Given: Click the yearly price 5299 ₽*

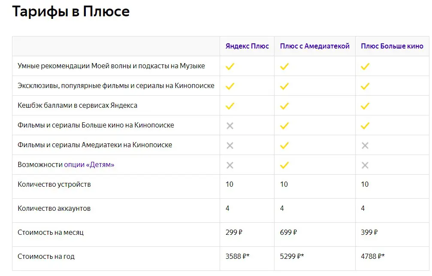Looking at the screenshot, I should coord(292,256).
